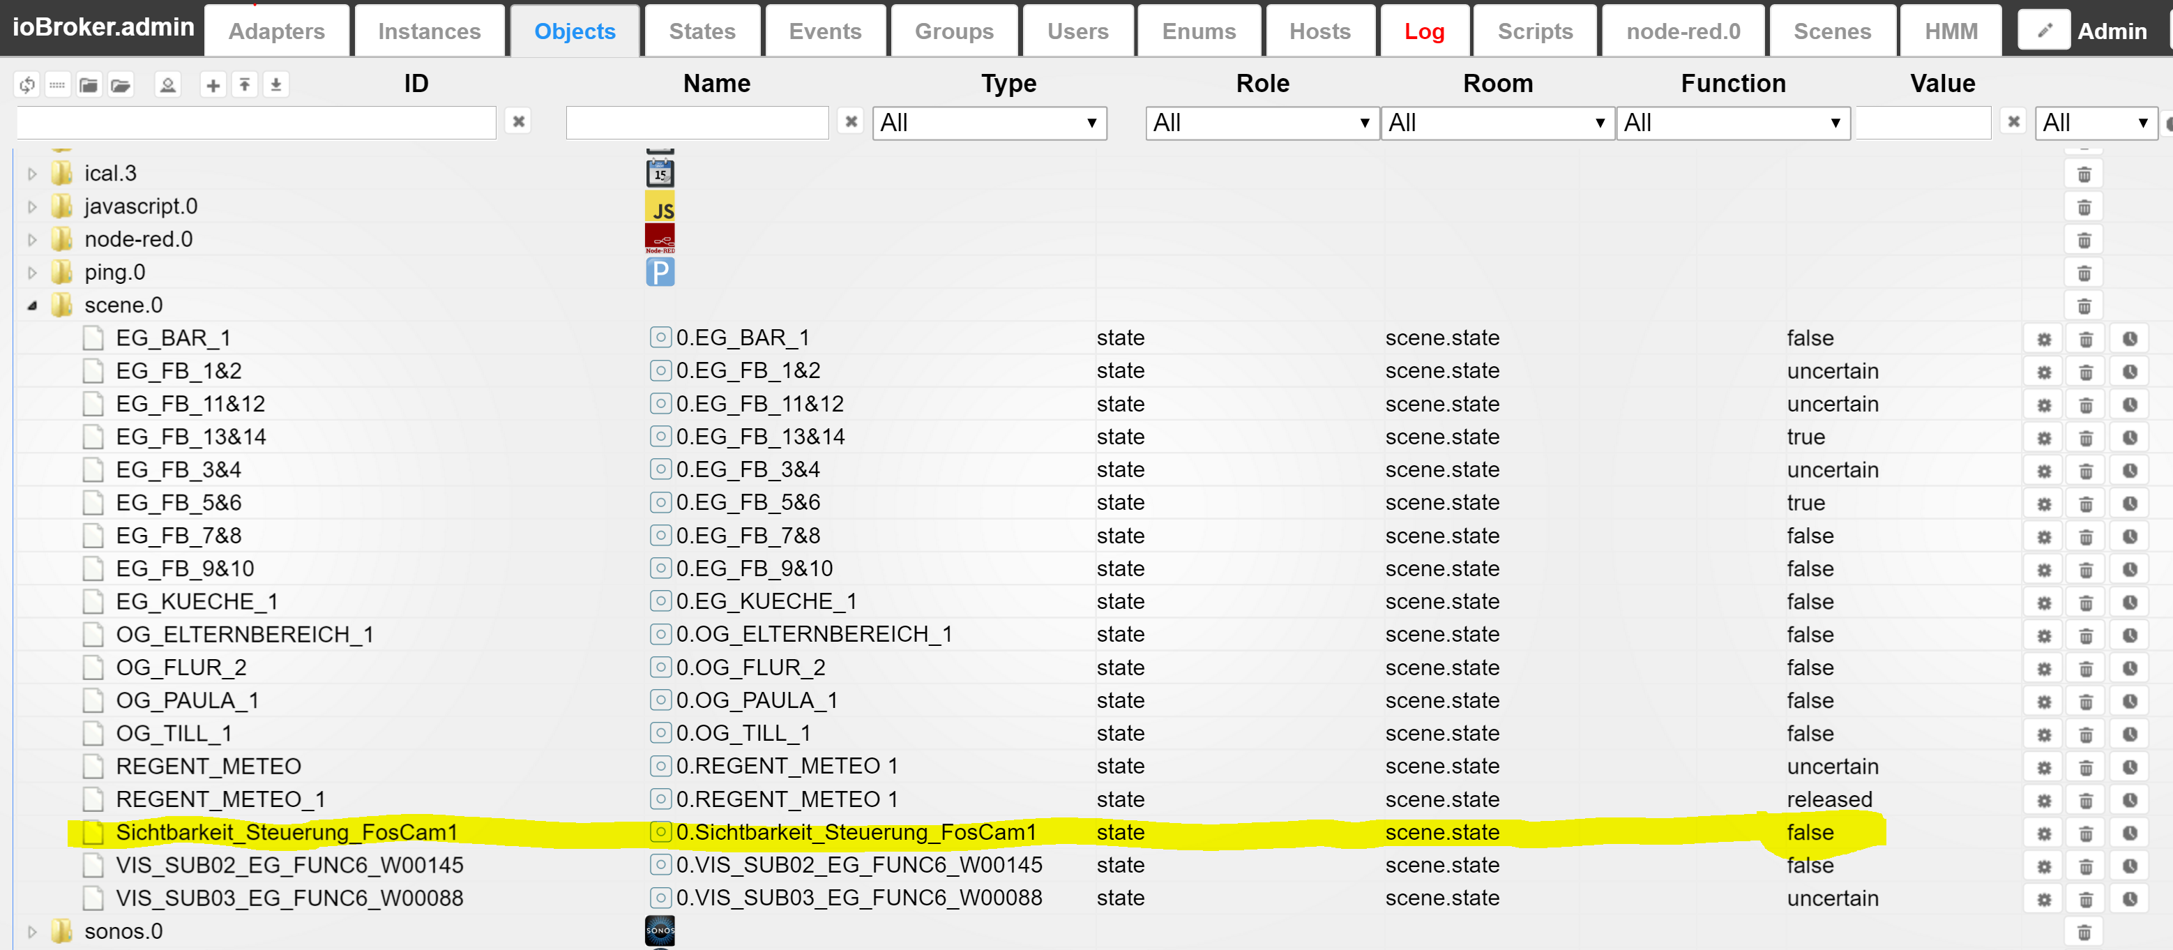This screenshot has height=950, width=2173.
Task: Expand all tree nodes open-folder icon
Action: pyautogui.click(x=121, y=84)
